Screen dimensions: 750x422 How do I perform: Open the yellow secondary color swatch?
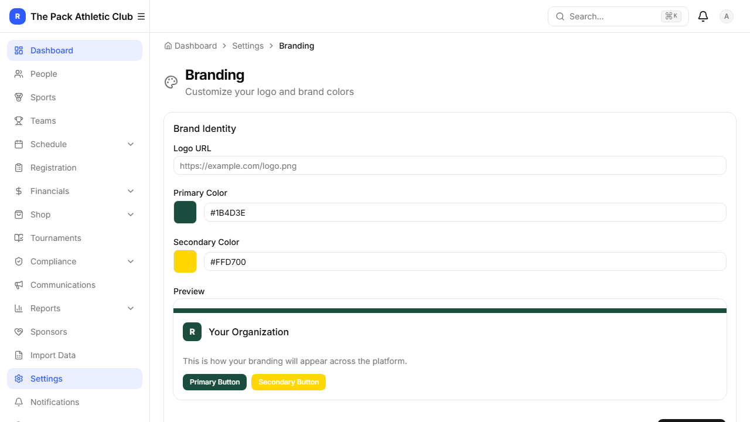pyautogui.click(x=185, y=261)
